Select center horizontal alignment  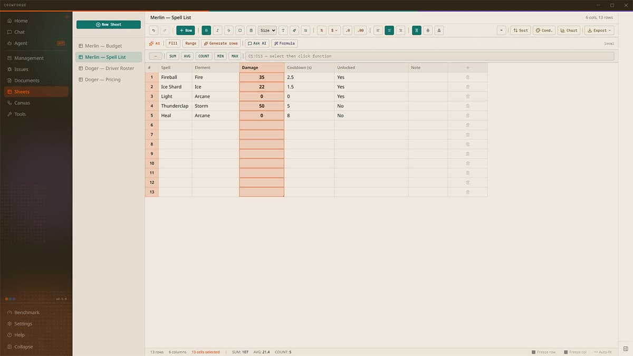[389, 31]
